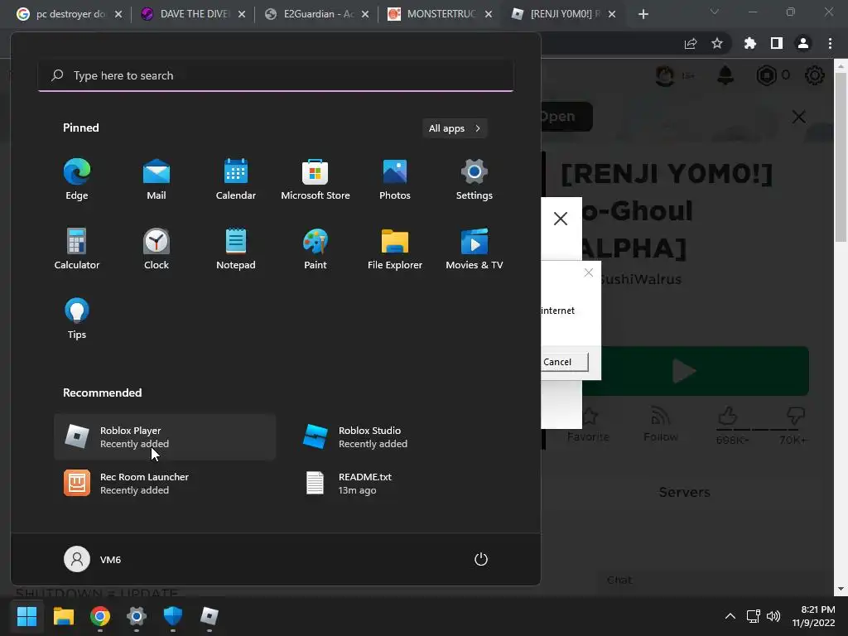Share this page icon in Chrome toolbar

point(691,44)
